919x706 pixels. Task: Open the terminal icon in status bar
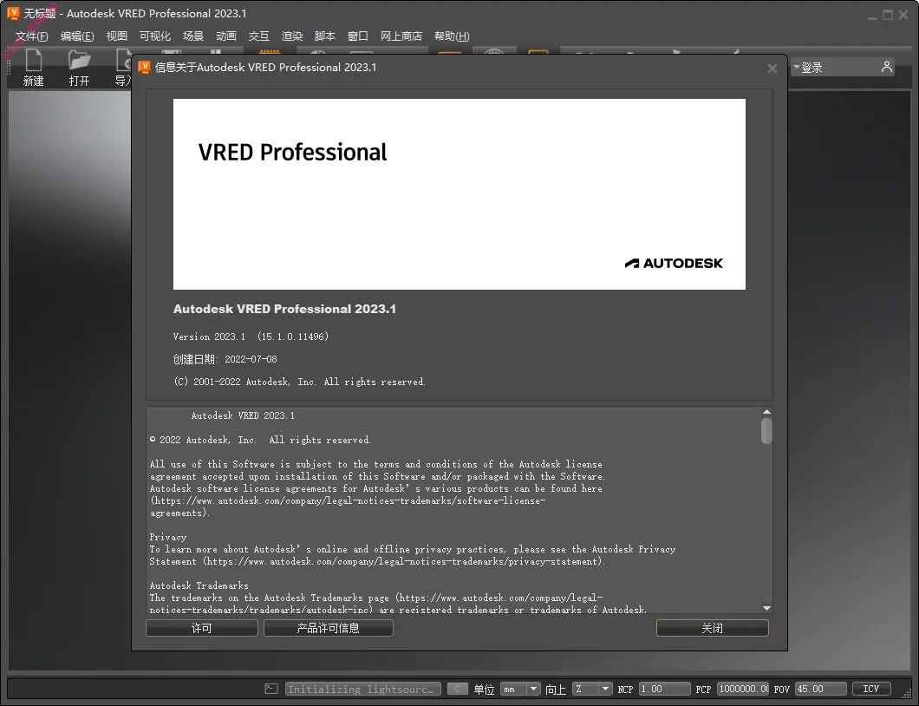pos(271,689)
